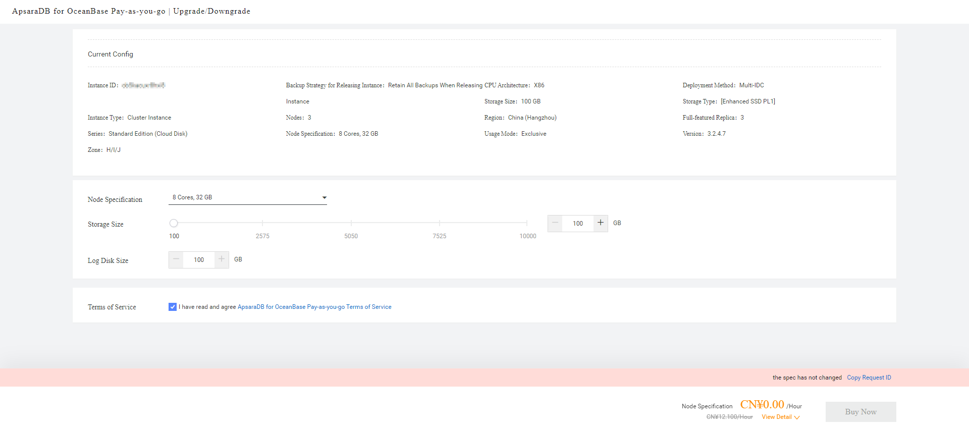The image size is (969, 429).
Task: Increase Storage Size with plus button
Action: click(x=601, y=223)
